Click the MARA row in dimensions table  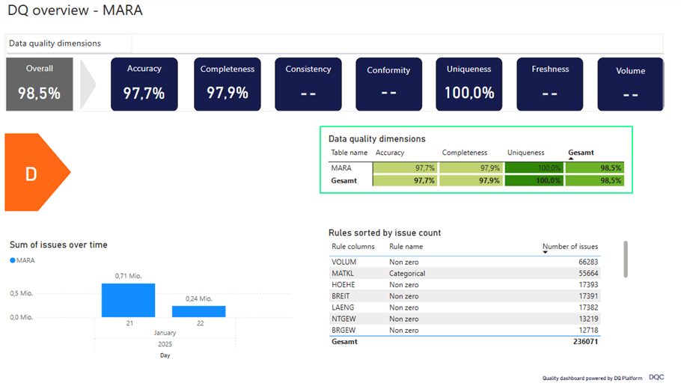tap(342, 168)
